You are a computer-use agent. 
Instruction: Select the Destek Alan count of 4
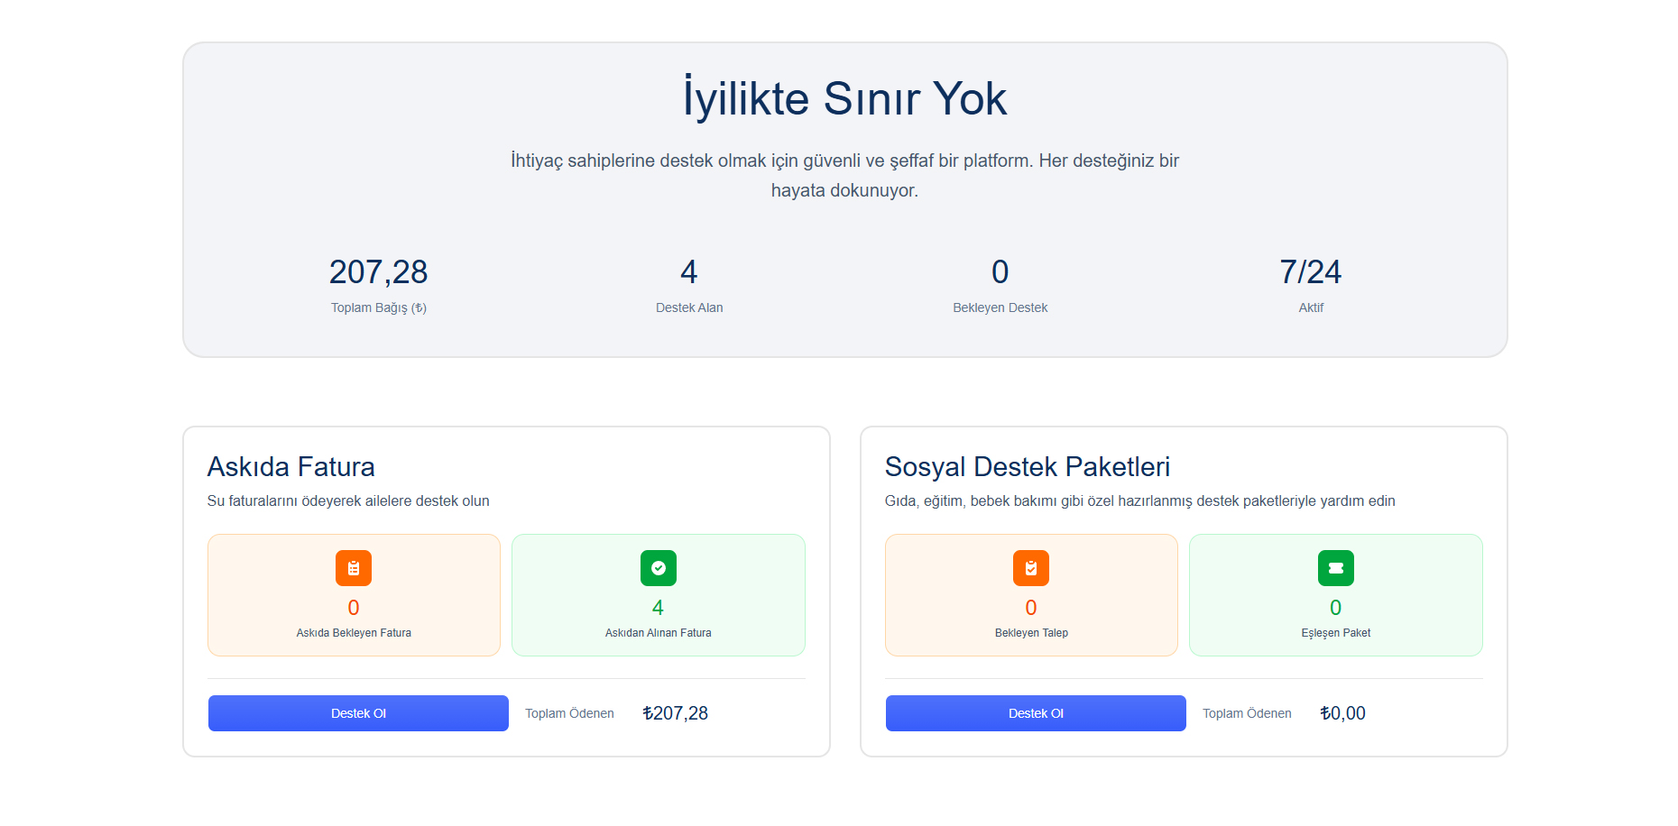[x=689, y=272]
